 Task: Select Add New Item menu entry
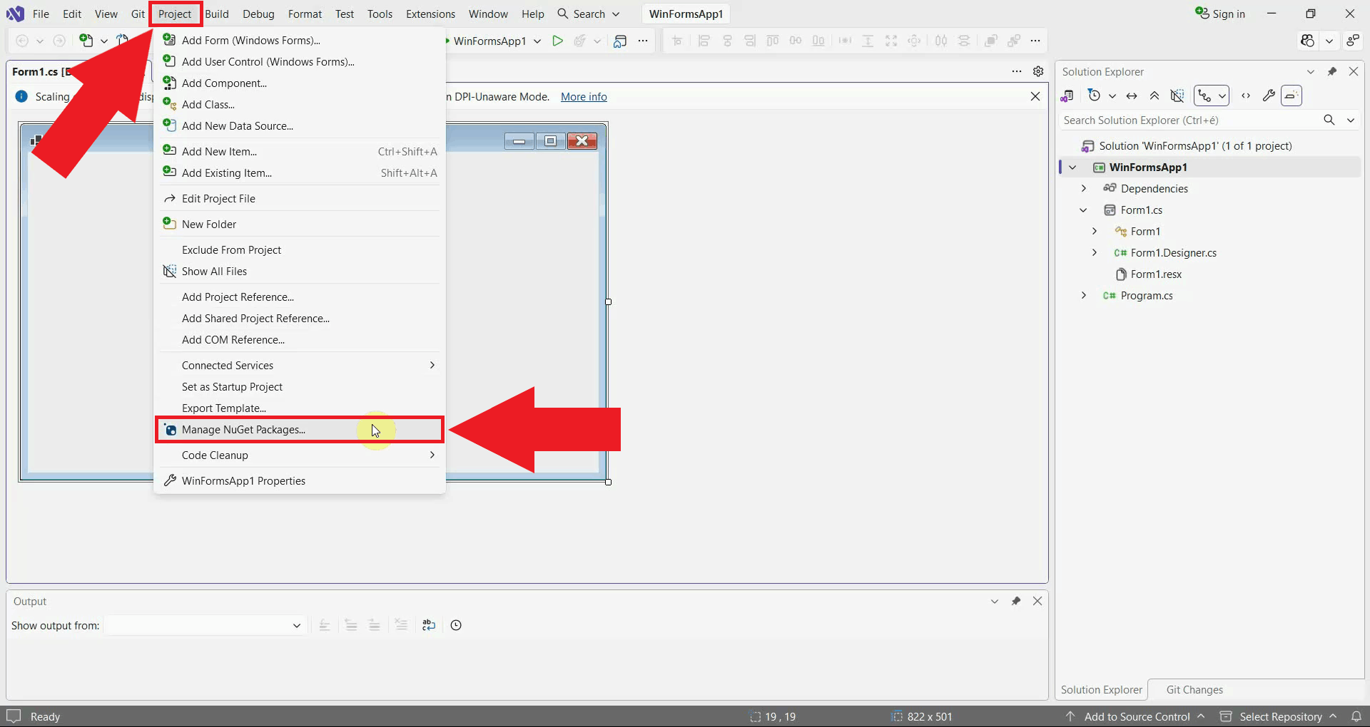tap(300, 151)
